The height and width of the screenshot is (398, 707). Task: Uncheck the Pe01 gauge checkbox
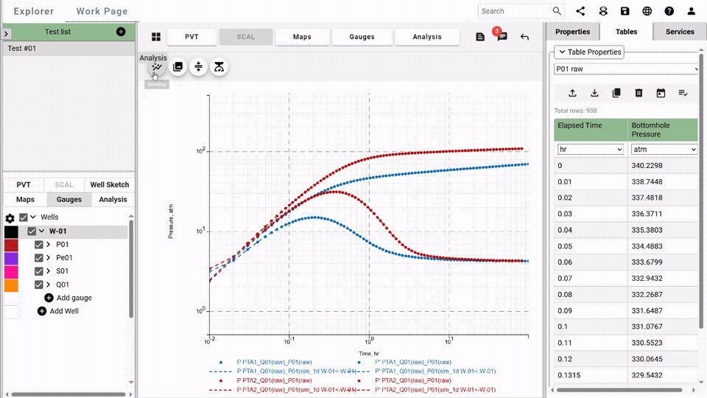pyautogui.click(x=39, y=258)
